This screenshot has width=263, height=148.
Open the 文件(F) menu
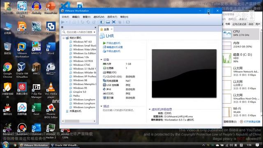click(65, 17)
